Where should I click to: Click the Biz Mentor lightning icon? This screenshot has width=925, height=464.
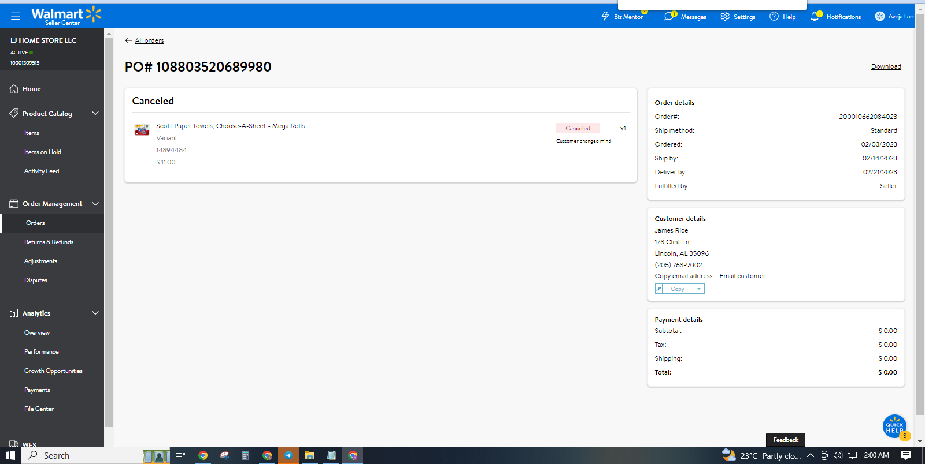click(x=605, y=16)
